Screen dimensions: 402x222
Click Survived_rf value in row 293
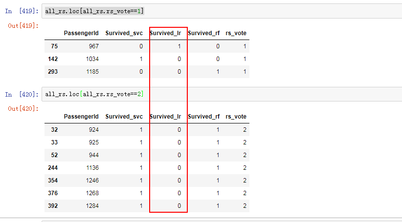218,72
